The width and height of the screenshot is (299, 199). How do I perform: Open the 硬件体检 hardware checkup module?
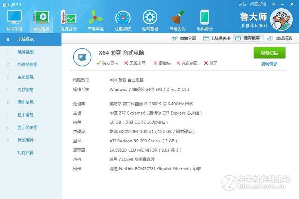click(x=14, y=21)
